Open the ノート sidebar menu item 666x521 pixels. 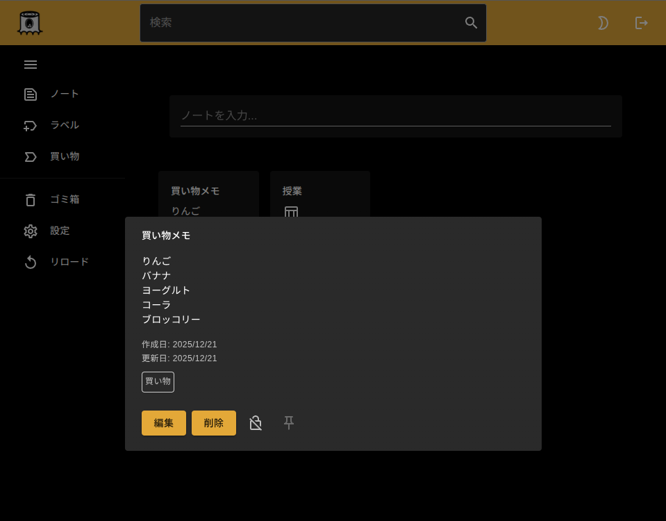click(x=63, y=94)
